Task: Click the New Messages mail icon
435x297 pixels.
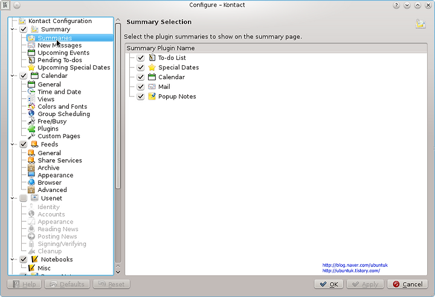Action: click(31, 45)
